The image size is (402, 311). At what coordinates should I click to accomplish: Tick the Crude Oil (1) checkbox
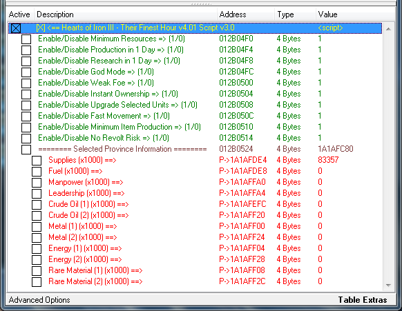pos(37,205)
